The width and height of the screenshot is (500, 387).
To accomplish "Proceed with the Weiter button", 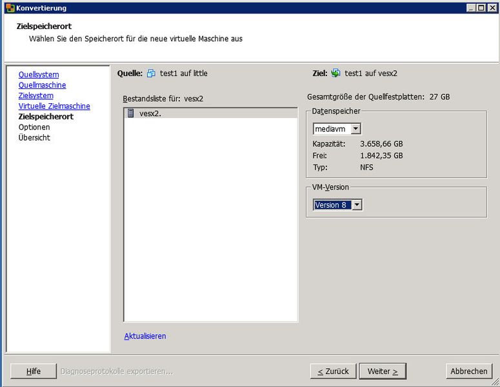I will pos(383,372).
